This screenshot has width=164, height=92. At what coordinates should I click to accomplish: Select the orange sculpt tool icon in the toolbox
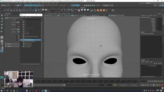2,37
